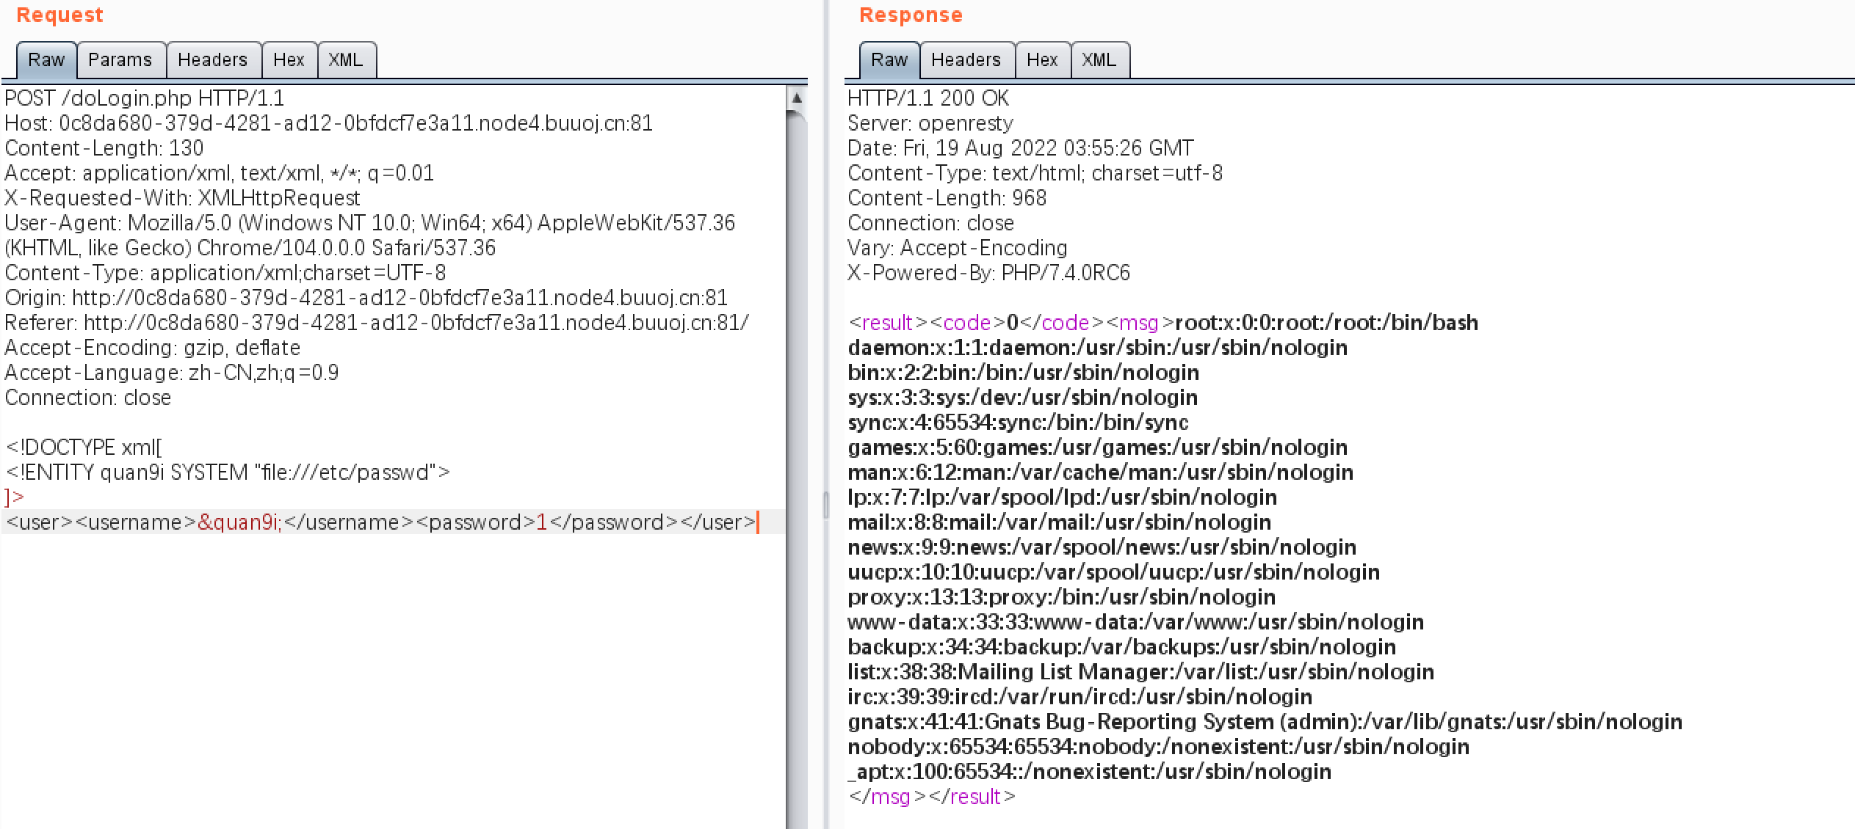
Task: Click the gnats:x:41:41 passwd entry
Action: coord(1265,722)
